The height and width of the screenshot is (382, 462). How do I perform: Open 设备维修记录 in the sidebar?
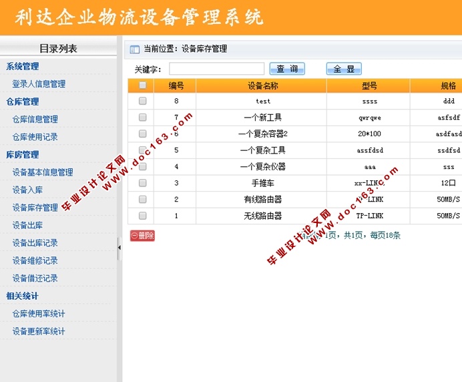click(35, 260)
